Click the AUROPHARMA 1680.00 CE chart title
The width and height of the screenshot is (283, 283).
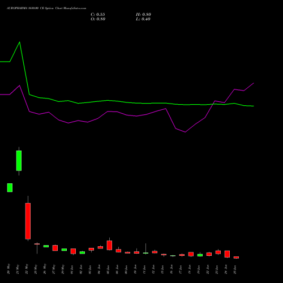point(46,8)
